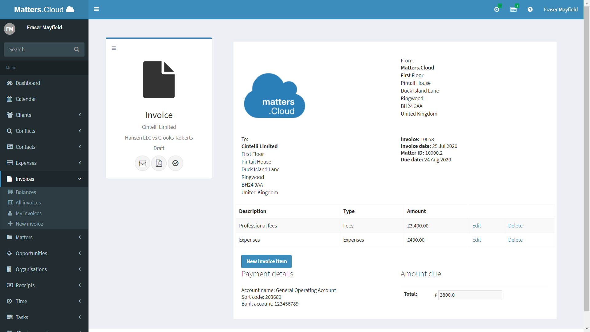Open the invoice card menu icon
The width and height of the screenshot is (590, 332).
[114, 48]
